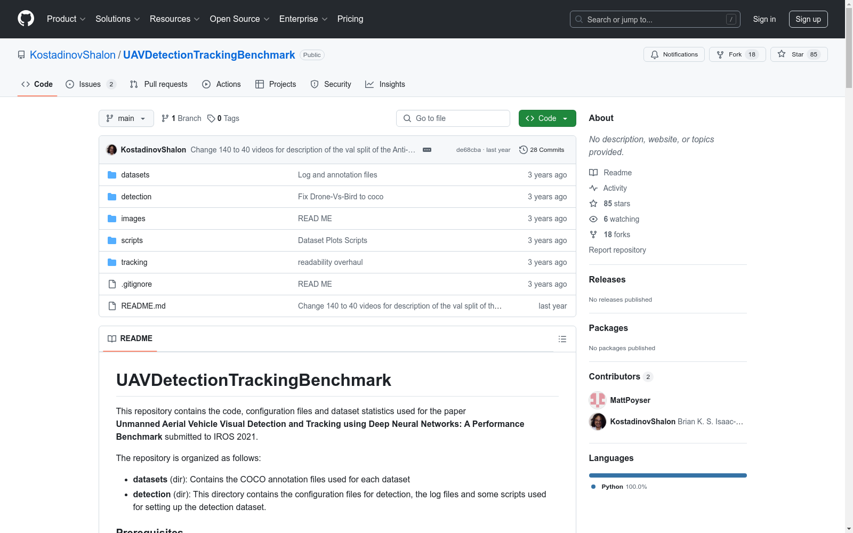This screenshot has width=853, height=533.
Task: Expand the Open Source menu
Action: coord(240,19)
